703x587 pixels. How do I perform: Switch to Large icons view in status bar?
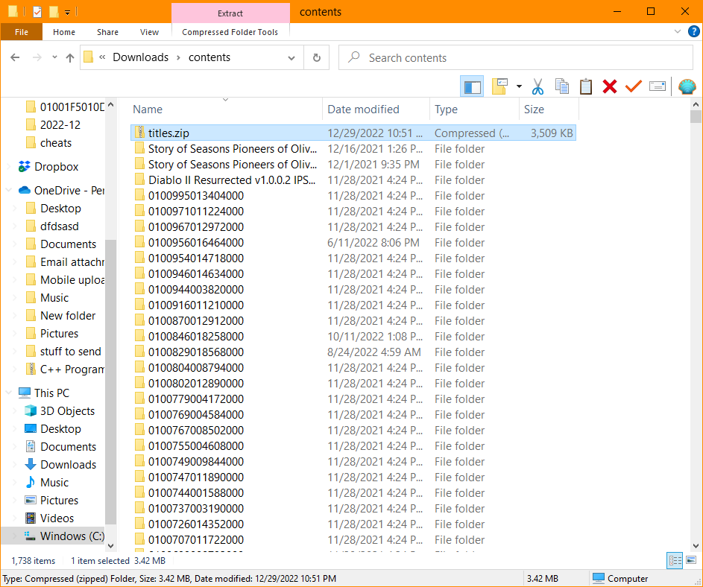point(691,561)
